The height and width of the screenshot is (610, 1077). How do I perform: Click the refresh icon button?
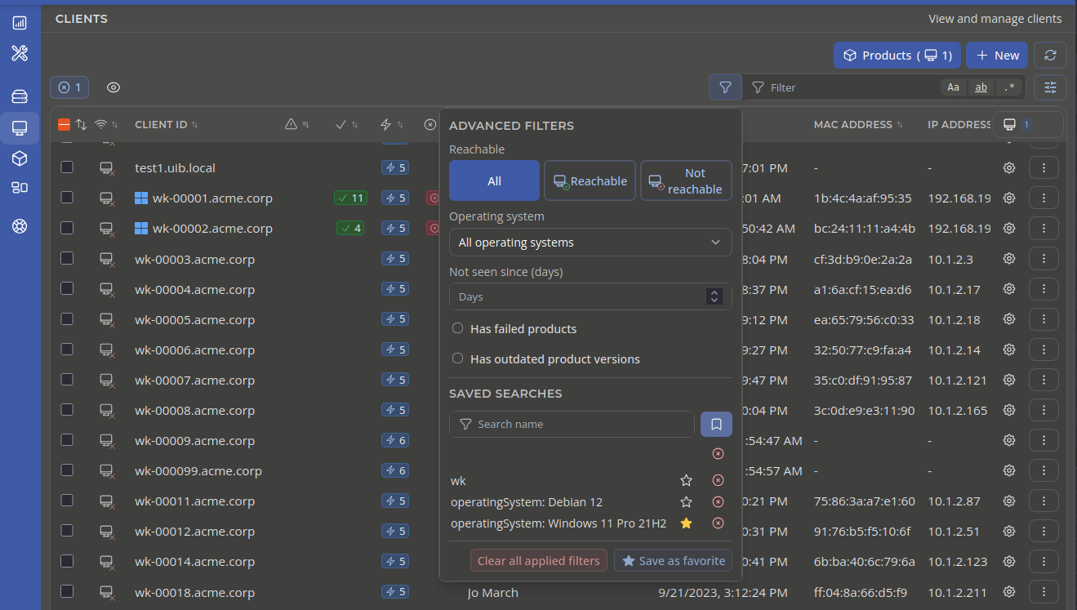(1050, 56)
